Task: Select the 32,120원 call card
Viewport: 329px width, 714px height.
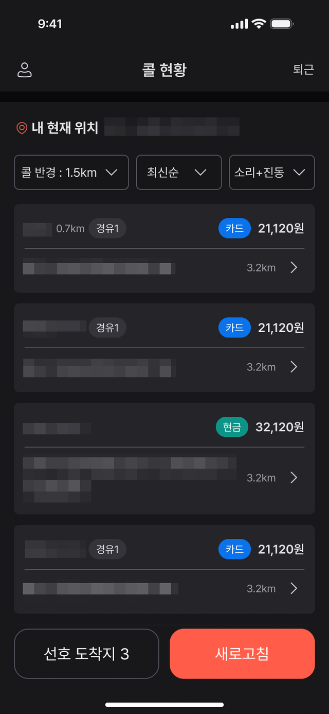Action: click(164, 458)
